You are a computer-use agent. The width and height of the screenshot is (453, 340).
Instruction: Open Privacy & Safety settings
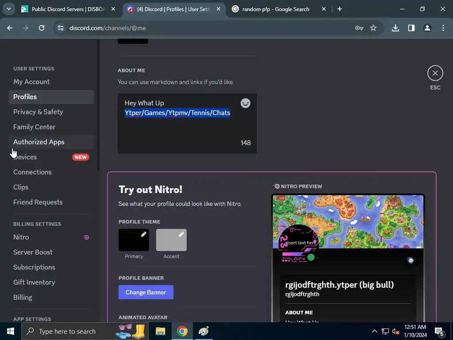pos(51,112)
